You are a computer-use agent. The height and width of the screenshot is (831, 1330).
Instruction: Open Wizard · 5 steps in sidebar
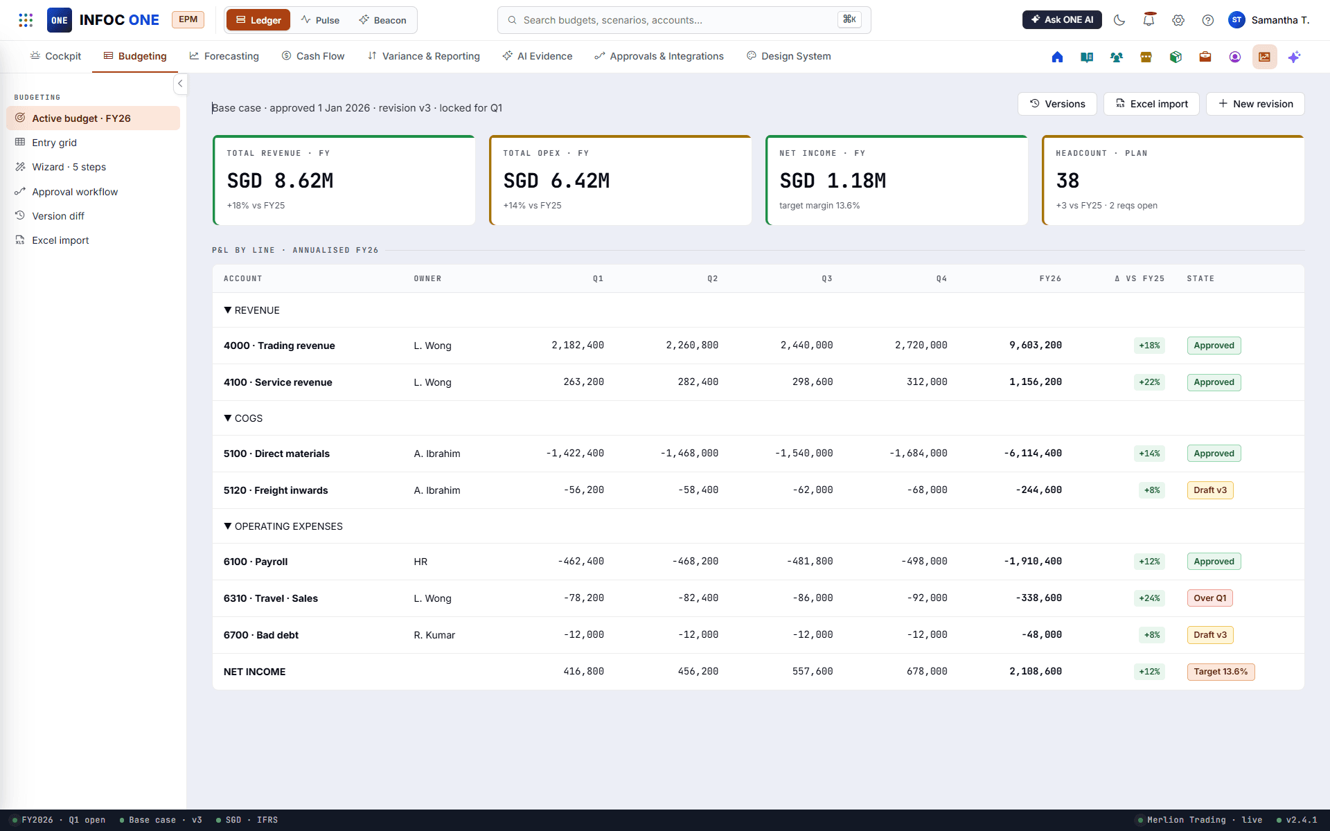click(x=94, y=167)
